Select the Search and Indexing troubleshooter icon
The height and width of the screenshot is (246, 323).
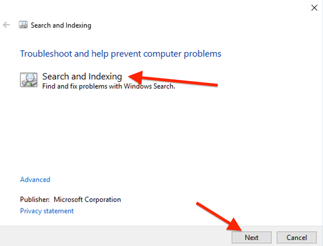pos(29,80)
